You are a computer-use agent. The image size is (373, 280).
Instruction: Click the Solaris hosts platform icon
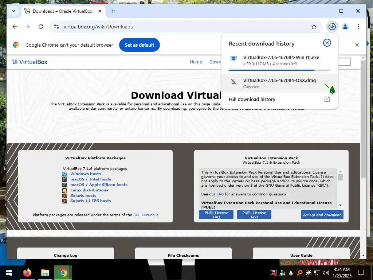(64, 196)
